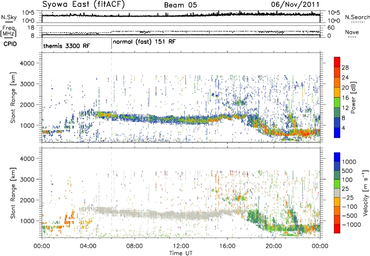Click the velocity colorbar tick '-1000'
Viewport: 370px width, 256px height.
[351, 225]
